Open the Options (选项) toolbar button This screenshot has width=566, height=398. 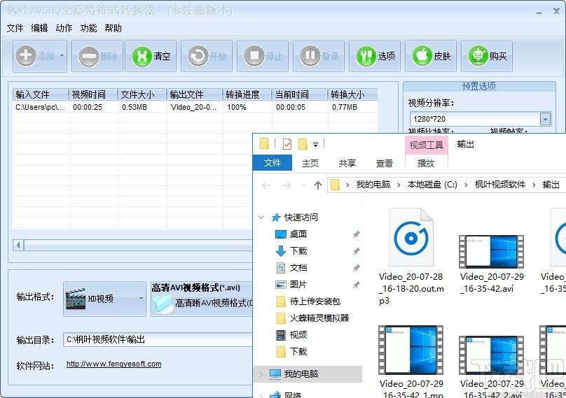(375, 56)
